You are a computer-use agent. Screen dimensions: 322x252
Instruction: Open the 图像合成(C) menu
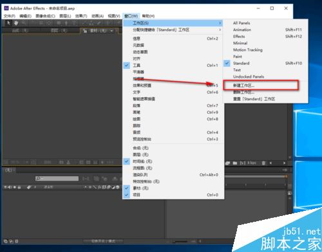45,16
